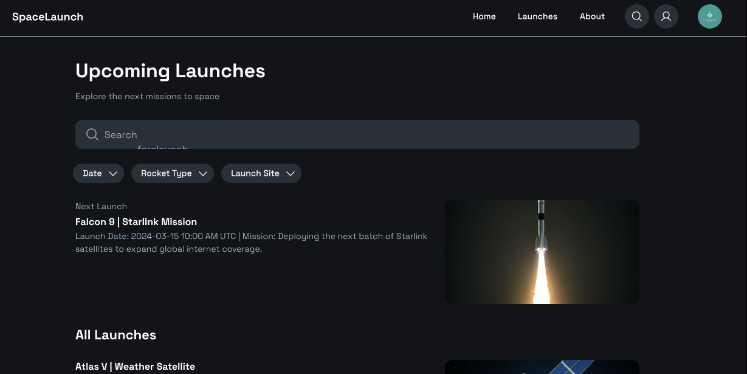Image resolution: width=747 pixels, height=374 pixels.
Task: Open the Atlas V satellite thumbnail
Action: pyautogui.click(x=542, y=367)
